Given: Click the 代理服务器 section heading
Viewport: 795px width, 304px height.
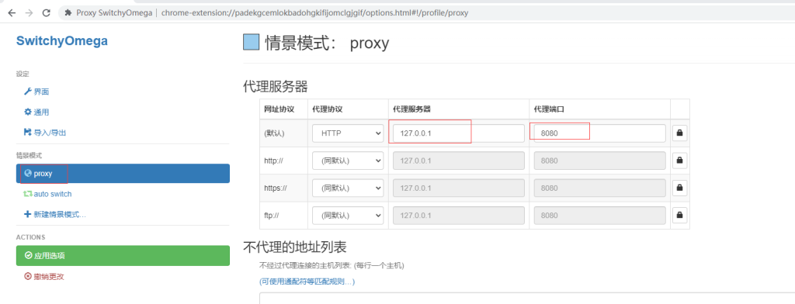Looking at the screenshot, I should click(x=276, y=87).
